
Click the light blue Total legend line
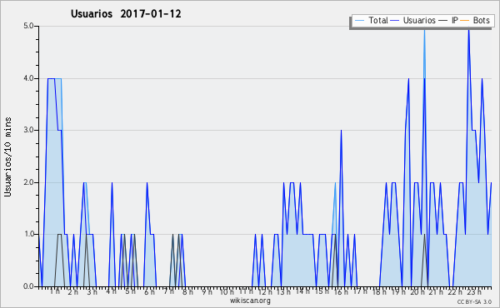tap(359, 21)
